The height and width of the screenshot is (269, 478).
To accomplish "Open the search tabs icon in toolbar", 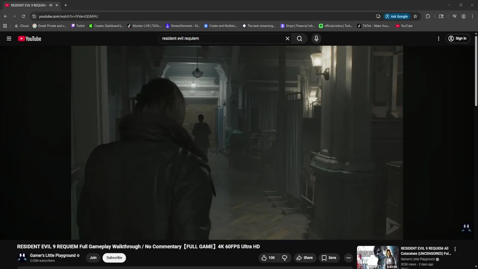I will coord(441,16).
